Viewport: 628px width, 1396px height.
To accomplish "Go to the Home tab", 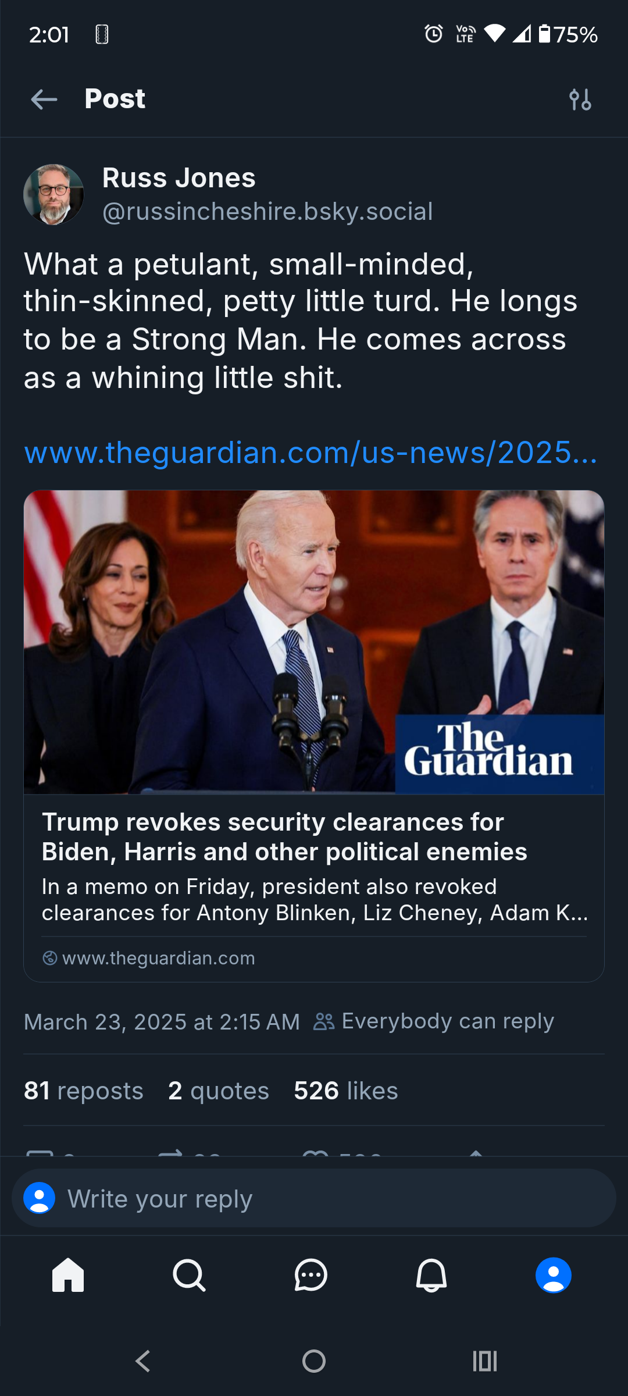I will [68, 1275].
